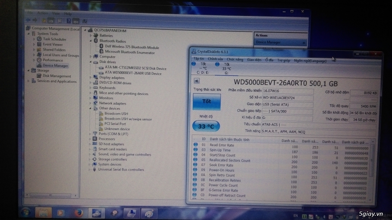Image resolution: width=392 pixels, height=220 pixels.
Task: Click the Dell Wireless 375 Bluetooth Module device
Action: (132, 47)
